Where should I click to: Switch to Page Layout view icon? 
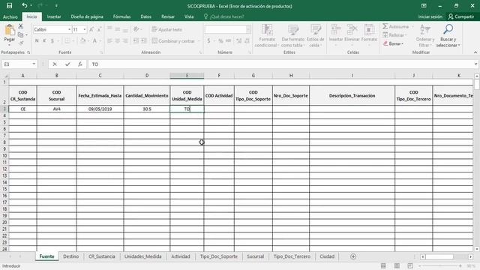pos(397,265)
